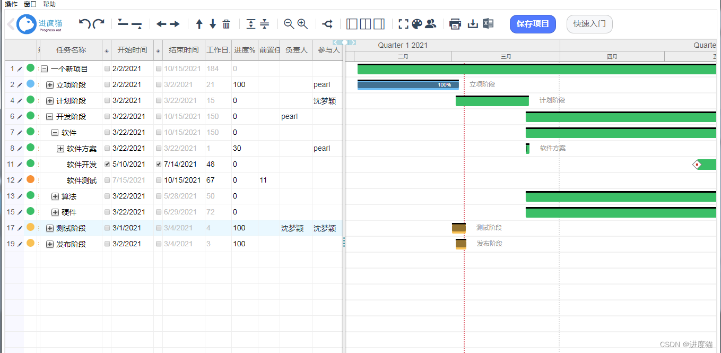Screen dimensions: 721x353
Task: Click the orange status dot for 软件测试
Action: pyautogui.click(x=31, y=179)
